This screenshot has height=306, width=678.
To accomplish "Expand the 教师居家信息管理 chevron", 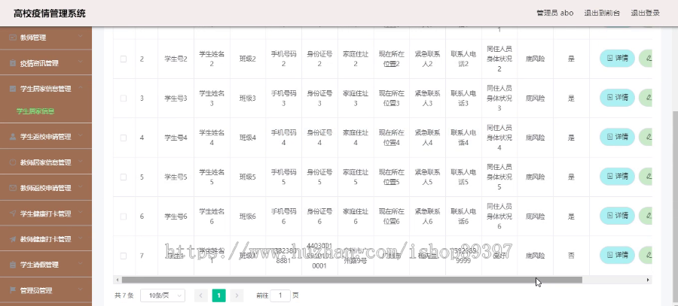I will tap(81, 162).
